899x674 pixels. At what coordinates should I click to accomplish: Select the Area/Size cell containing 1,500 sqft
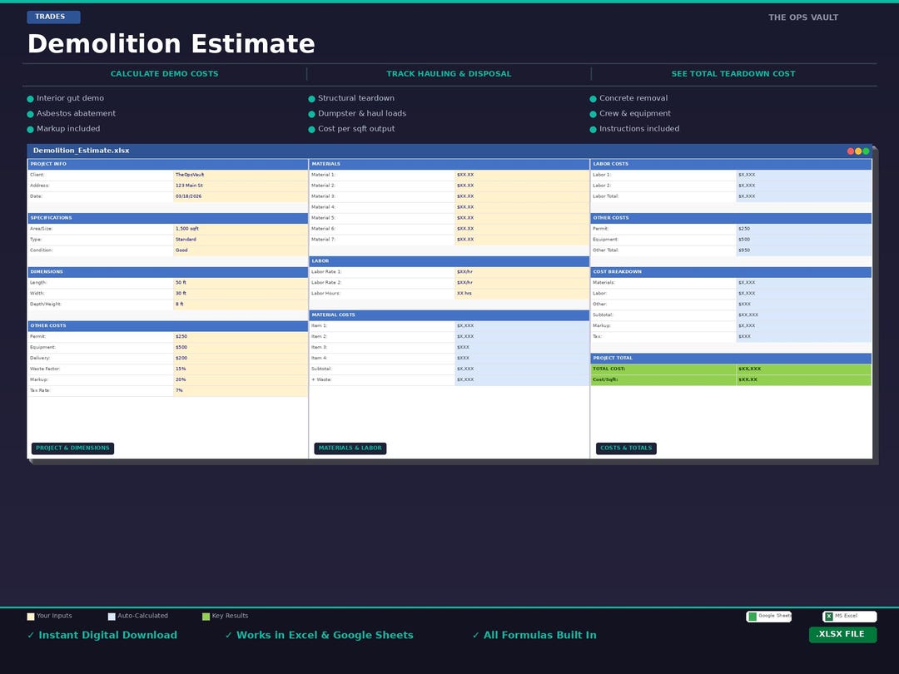pos(241,229)
